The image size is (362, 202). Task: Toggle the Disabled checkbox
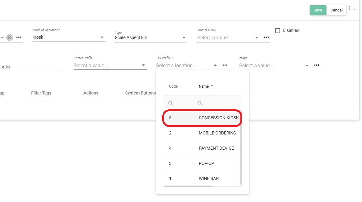tap(278, 30)
